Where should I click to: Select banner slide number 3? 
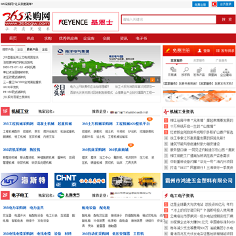pyautogui.click(x=157, y=80)
